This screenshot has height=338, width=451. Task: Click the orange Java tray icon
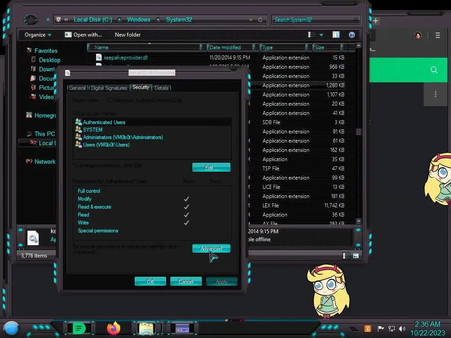pyautogui.click(x=368, y=328)
